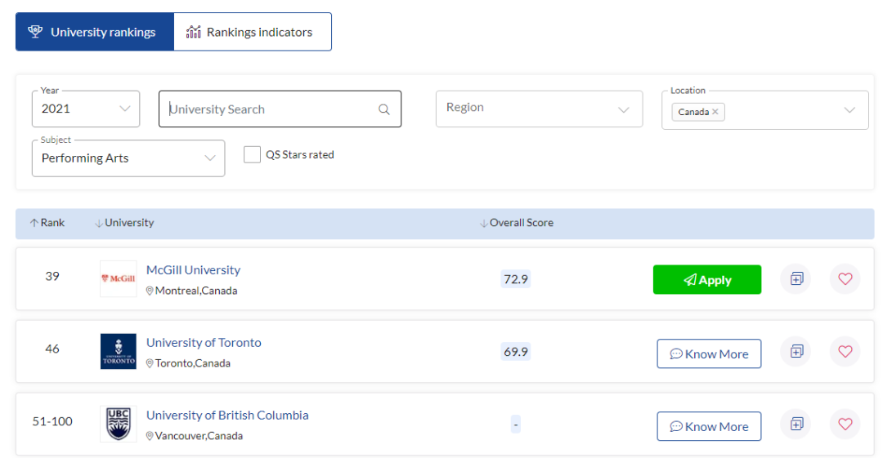Sort results by Rank column

point(47,223)
